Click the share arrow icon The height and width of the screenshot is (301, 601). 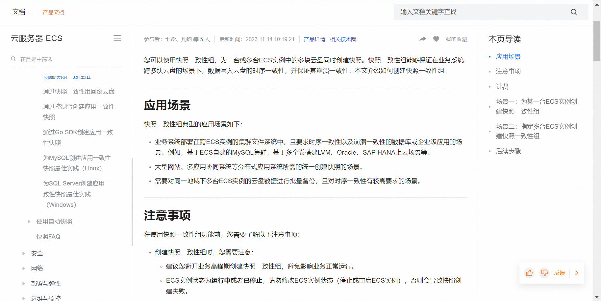pyautogui.click(x=423, y=39)
